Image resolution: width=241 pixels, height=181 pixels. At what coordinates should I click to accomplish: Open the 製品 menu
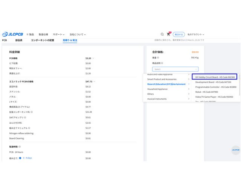point(30,34)
